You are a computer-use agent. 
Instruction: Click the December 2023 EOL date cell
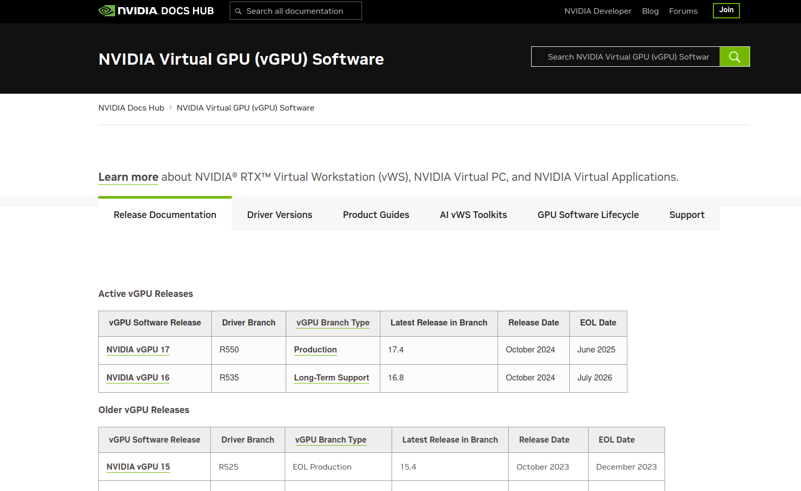(x=626, y=467)
